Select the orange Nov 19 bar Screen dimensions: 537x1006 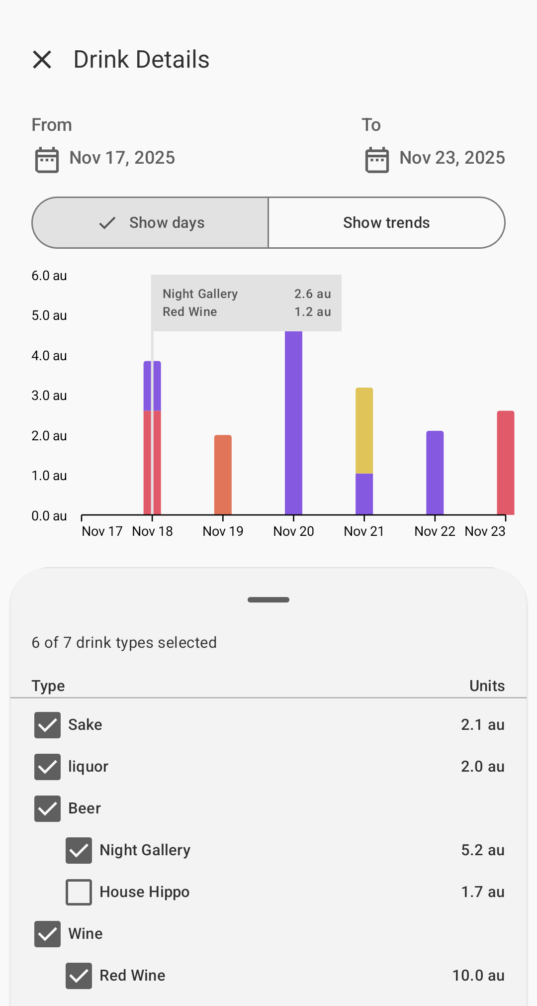point(223,475)
